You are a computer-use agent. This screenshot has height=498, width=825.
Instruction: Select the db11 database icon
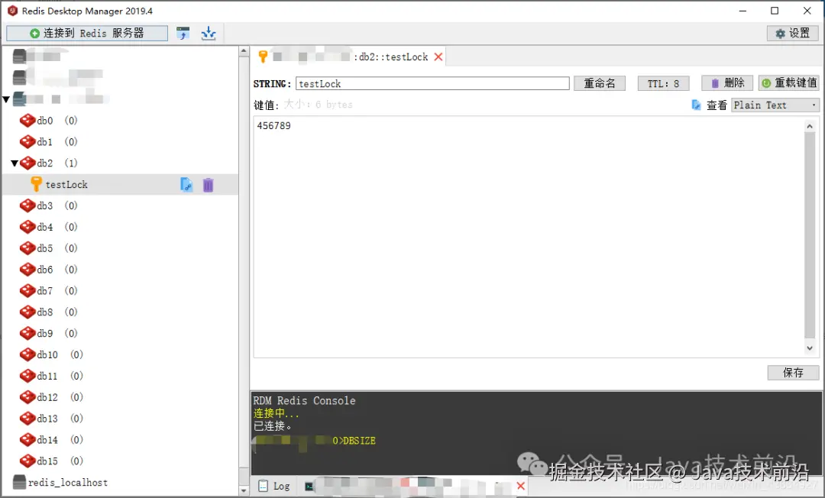[27, 376]
